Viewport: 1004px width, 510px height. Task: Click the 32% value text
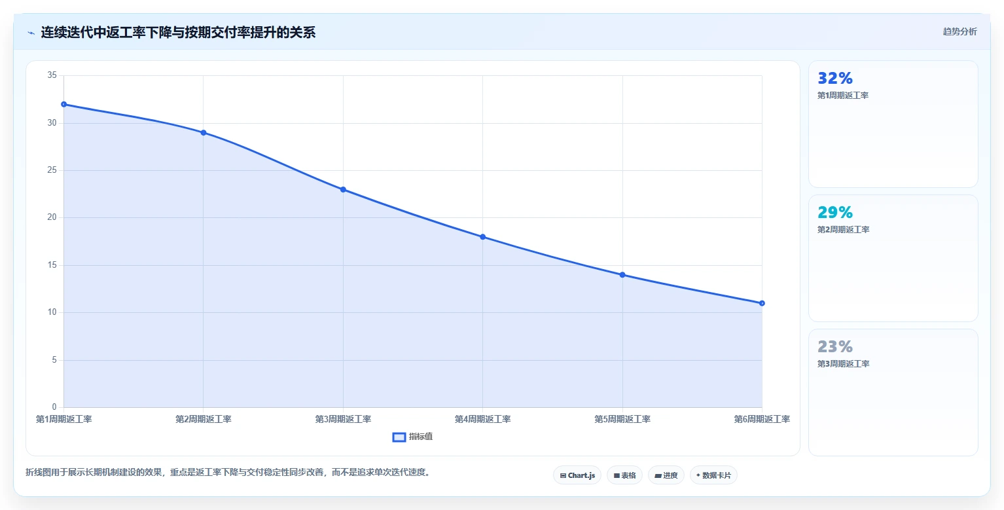[835, 79]
